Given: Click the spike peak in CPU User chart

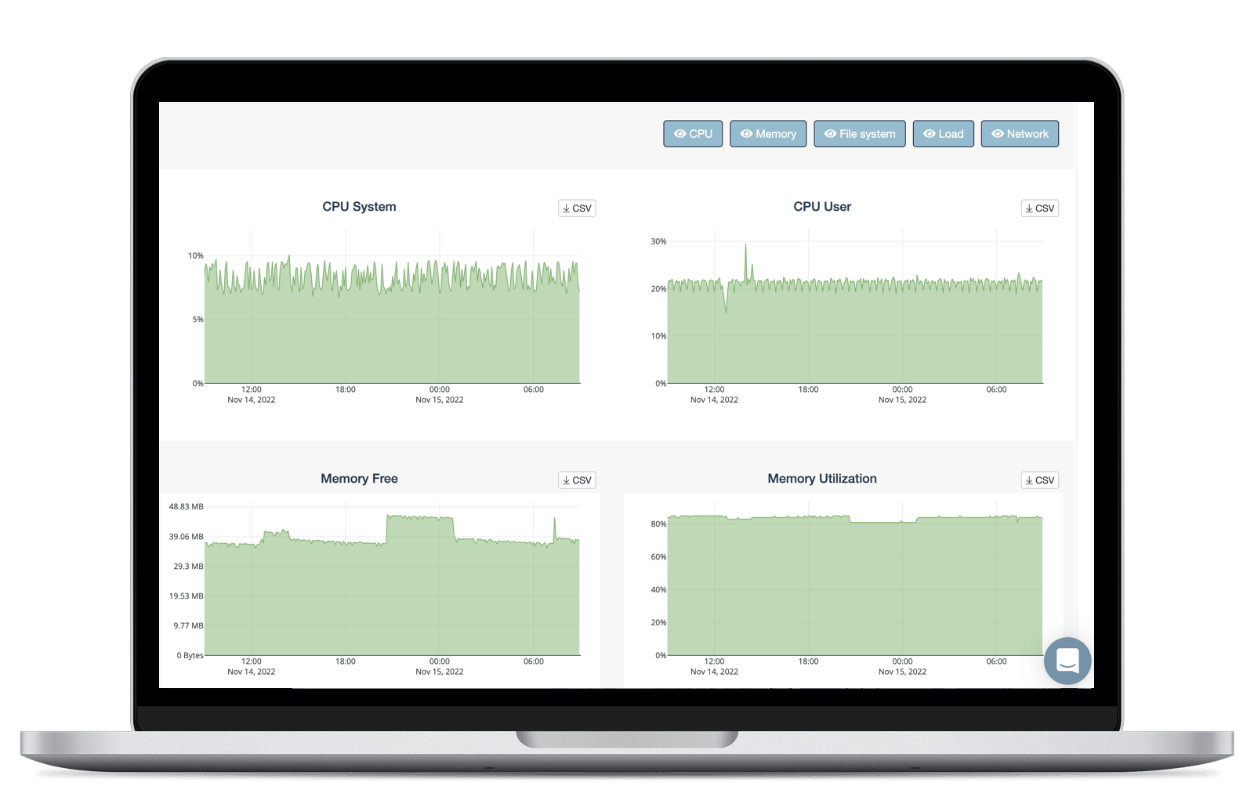Looking at the screenshot, I should coord(745,245).
